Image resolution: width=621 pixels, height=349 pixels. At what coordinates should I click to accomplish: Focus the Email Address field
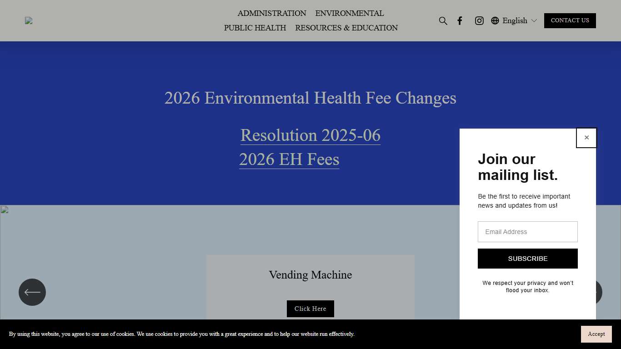coord(527,232)
